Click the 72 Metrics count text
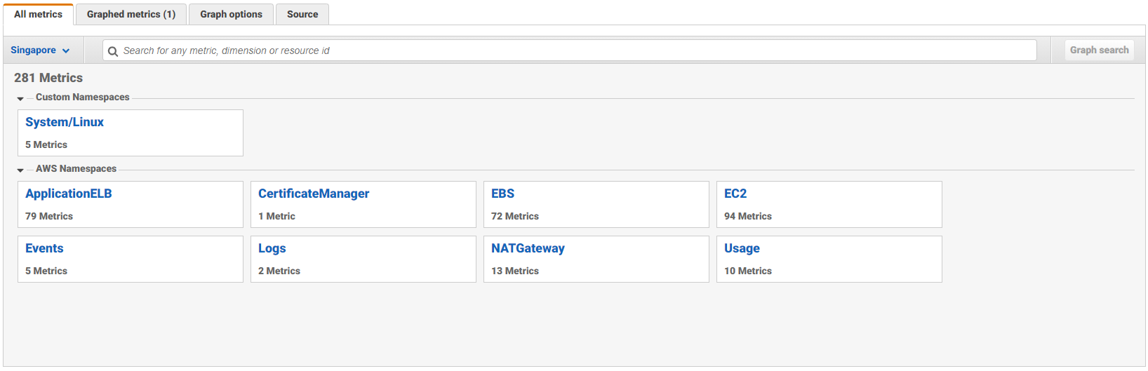Image resolution: width=1148 pixels, height=371 pixels. click(515, 216)
